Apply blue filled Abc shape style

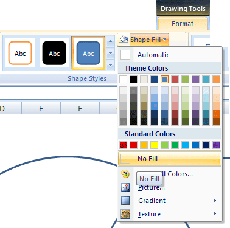point(88,53)
